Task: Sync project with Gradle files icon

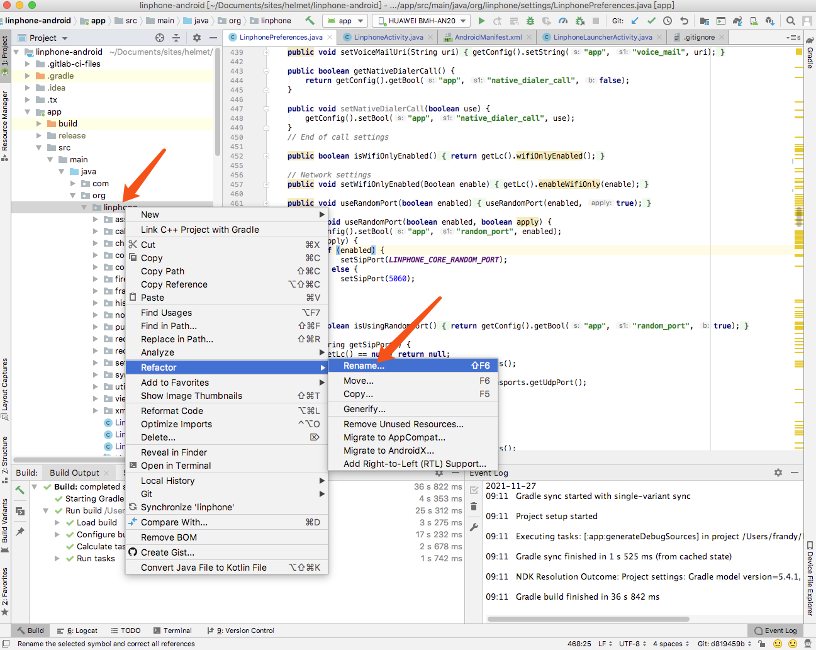Action: coord(737,21)
